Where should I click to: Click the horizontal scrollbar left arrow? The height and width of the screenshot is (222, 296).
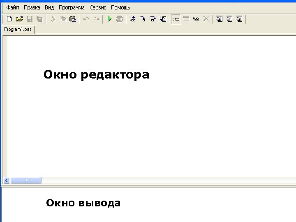7,180
